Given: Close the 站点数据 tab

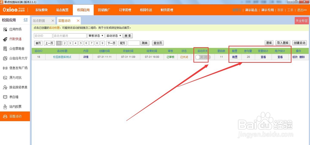Looking at the screenshot, I should [53, 20].
